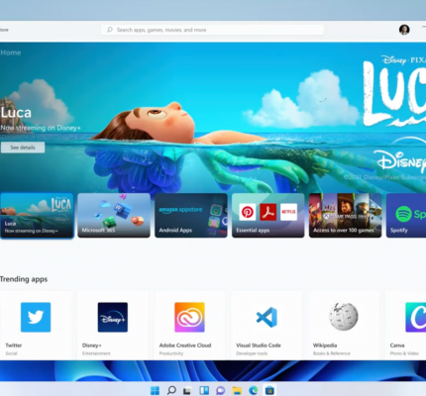Click the search magnifier icon in Store
426x396 pixels.
(110, 30)
